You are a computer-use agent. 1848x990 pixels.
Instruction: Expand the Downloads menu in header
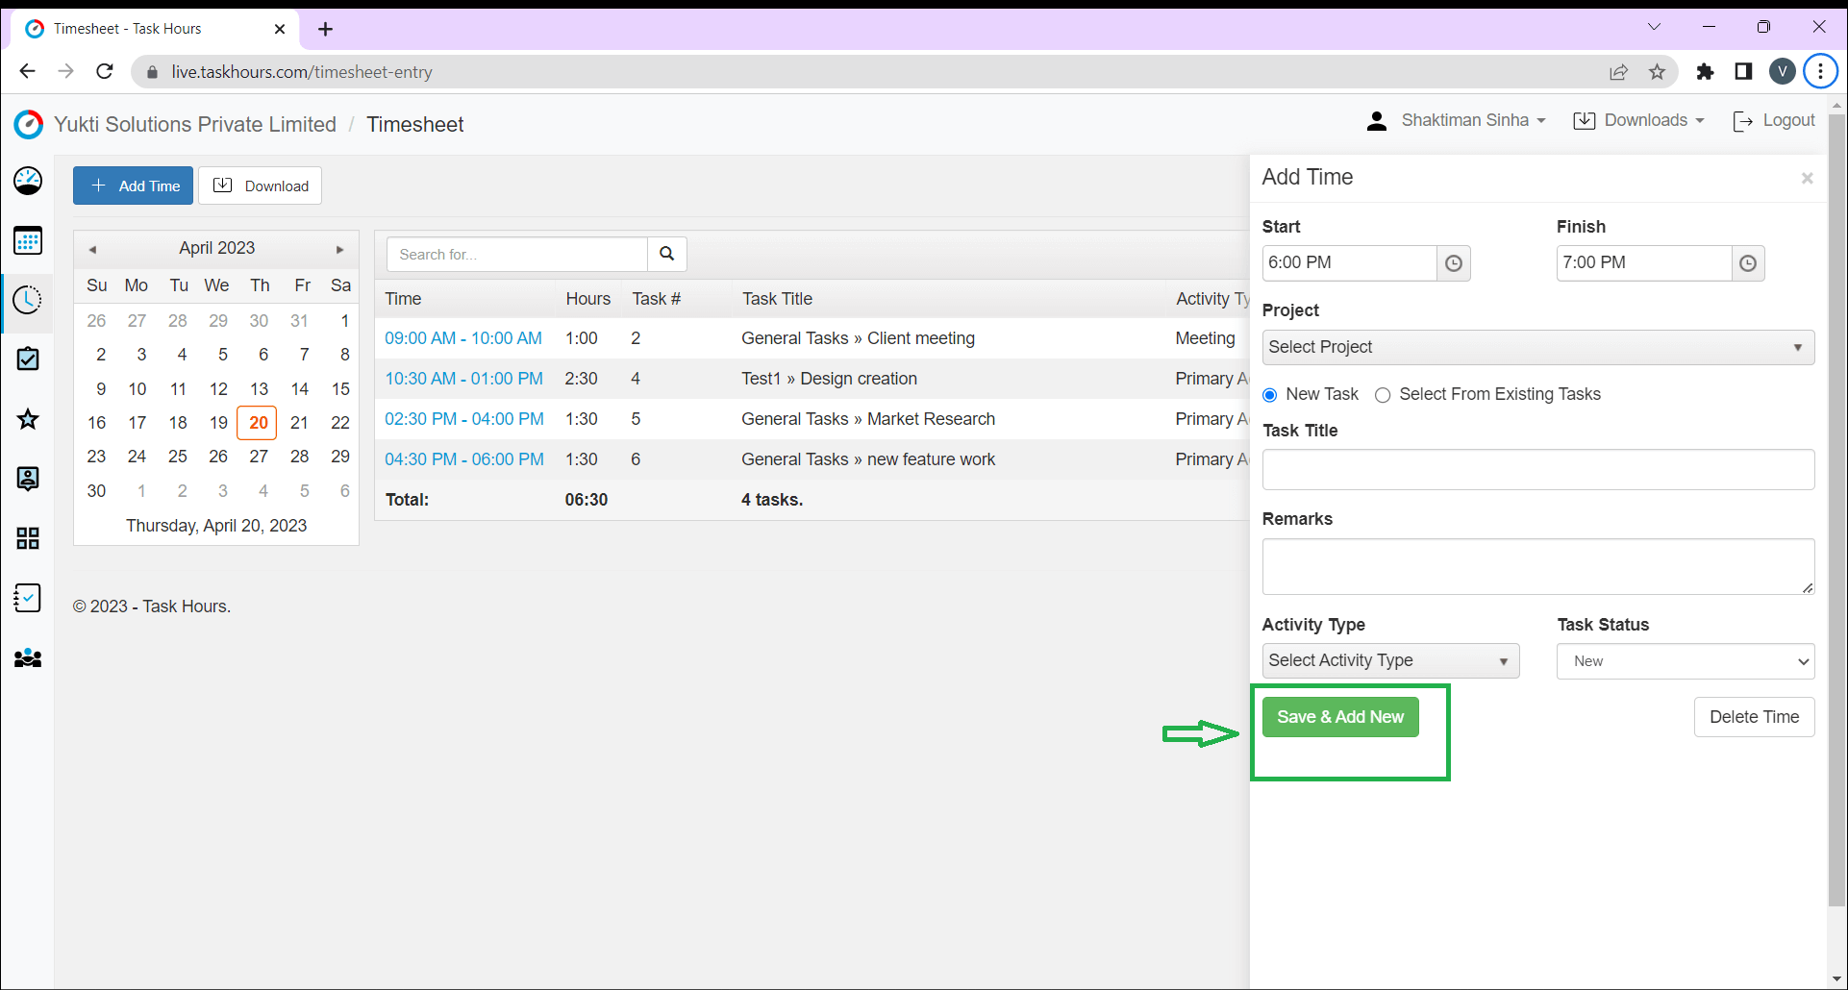pos(1639,120)
